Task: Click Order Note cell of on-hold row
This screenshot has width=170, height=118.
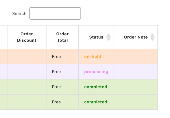Action: point(136,57)
